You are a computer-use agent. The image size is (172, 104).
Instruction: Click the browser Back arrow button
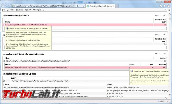pos(4,6)
